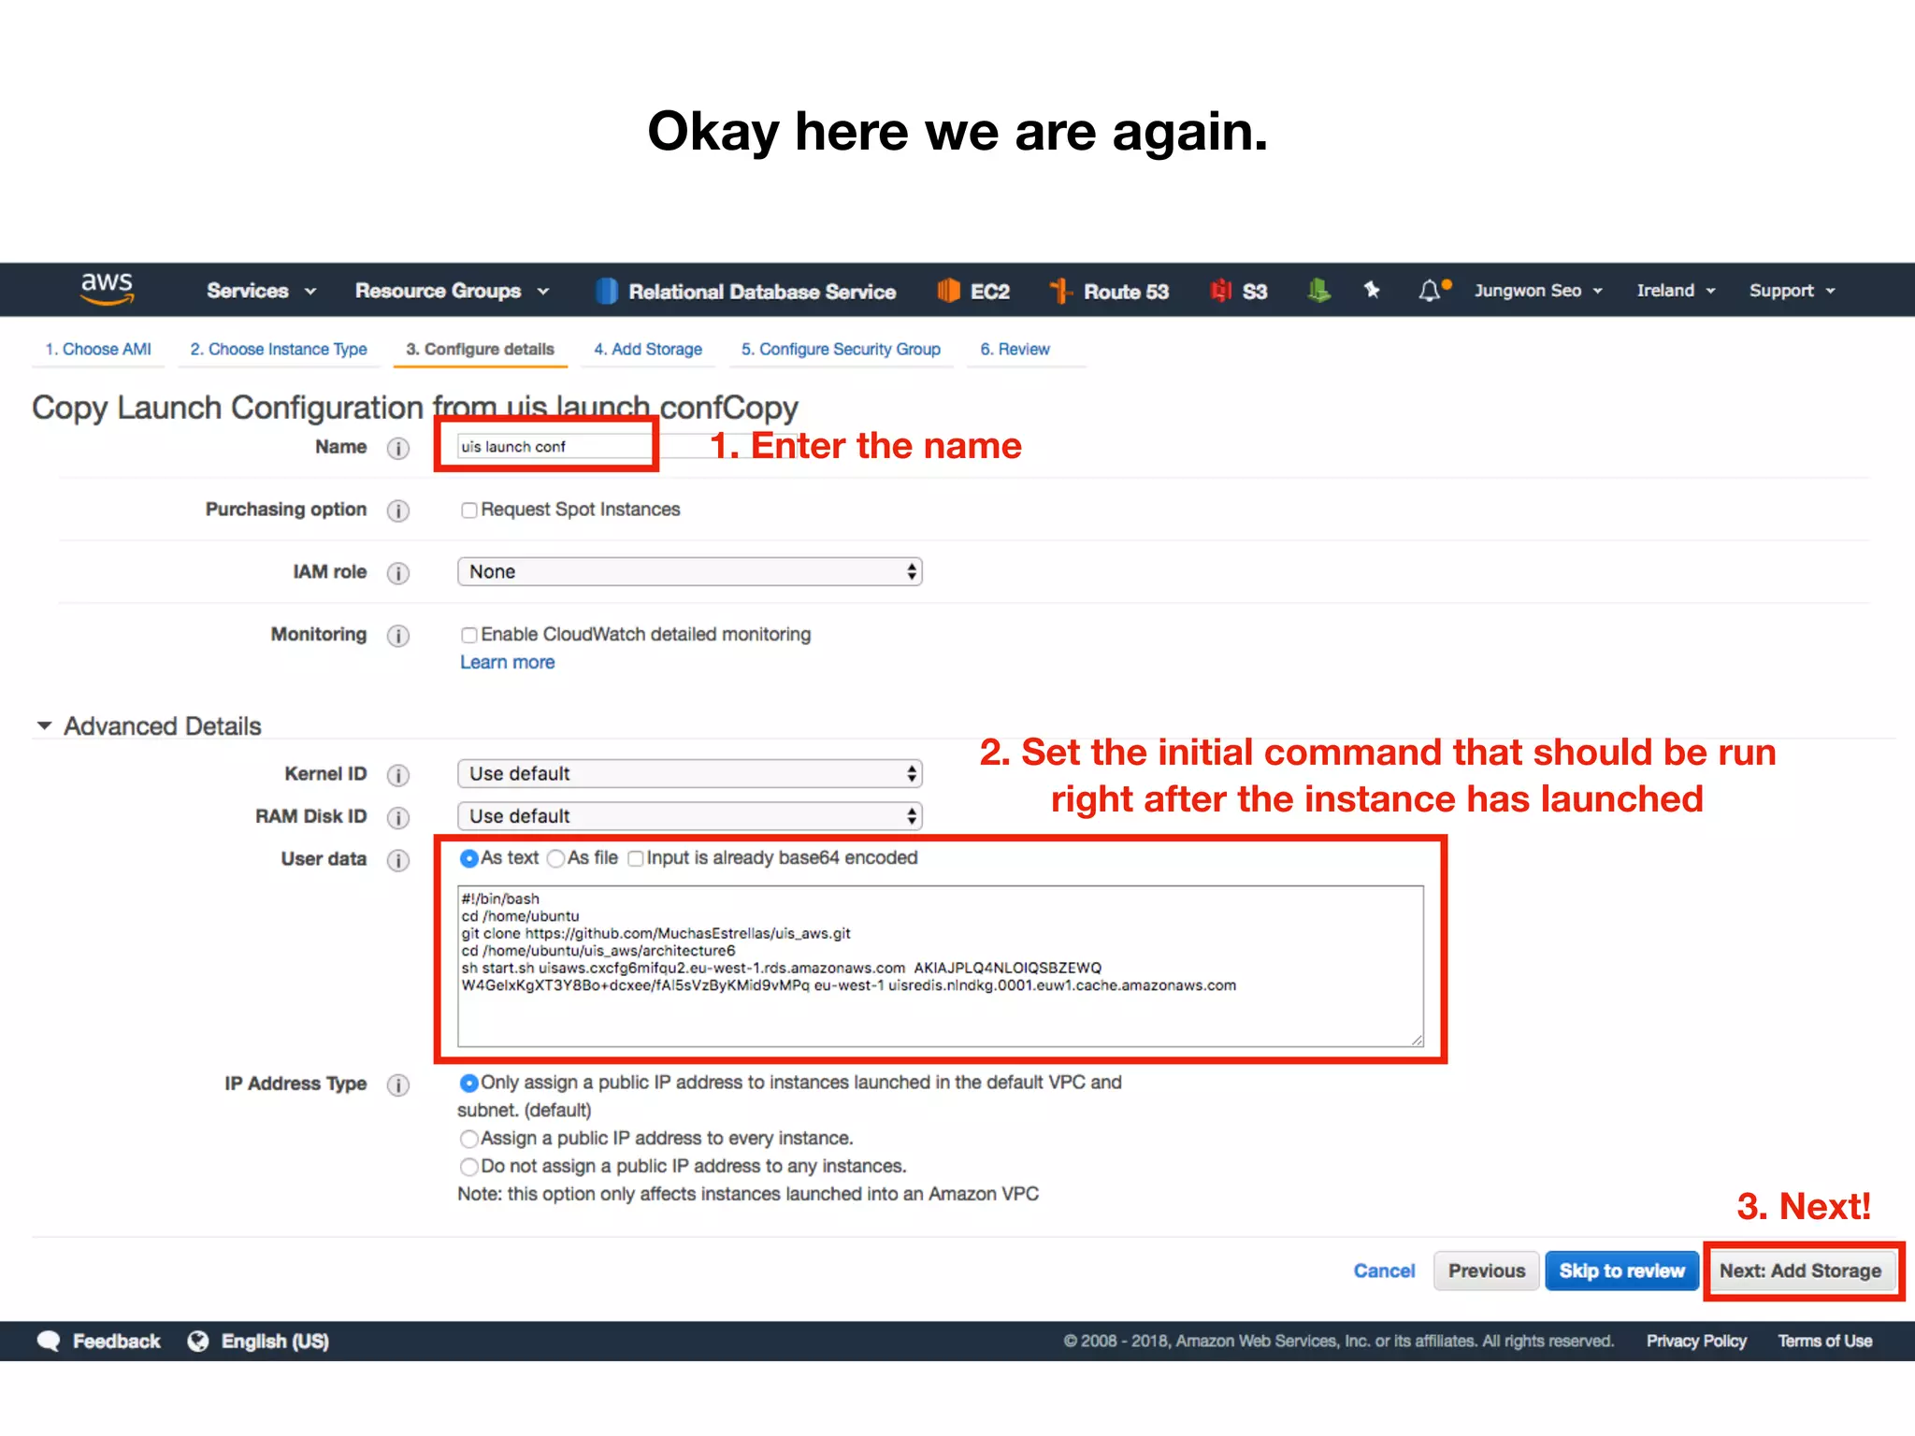Image resolution: width=1915 pixels, height=1436 pixels.
Task: Open the Route 53 shortcut icon
Action: 1059,291
